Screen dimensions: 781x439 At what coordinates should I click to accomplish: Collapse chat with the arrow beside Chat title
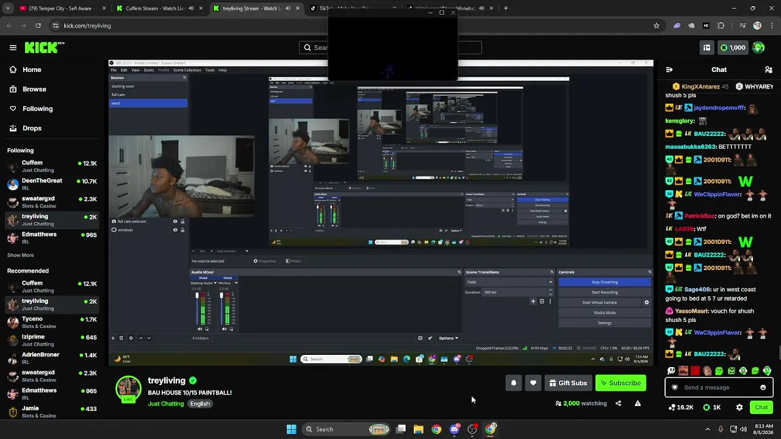669,70
